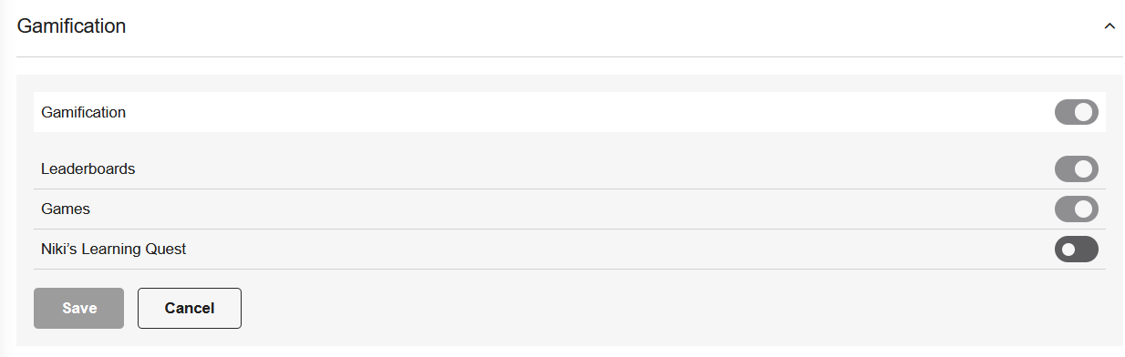The image size is (1125, 357).
Task: Disable the Leaderboards toggle
Action: (x=1077, y=168)
